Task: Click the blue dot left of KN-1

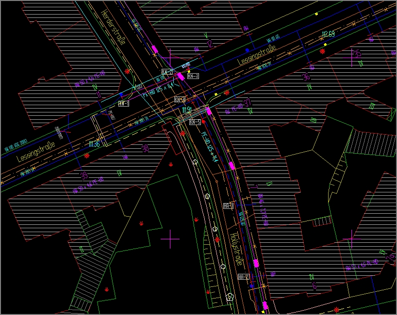Action: [x=121, y=94]
